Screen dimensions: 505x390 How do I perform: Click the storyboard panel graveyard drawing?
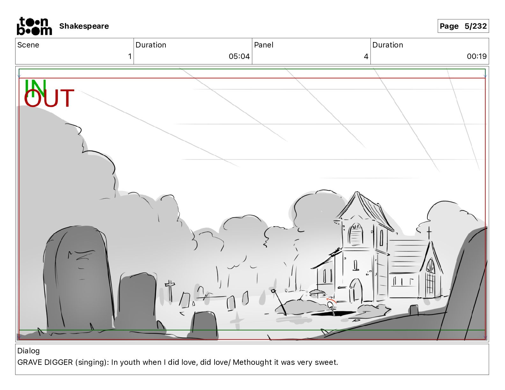click(x=252, y=204)
